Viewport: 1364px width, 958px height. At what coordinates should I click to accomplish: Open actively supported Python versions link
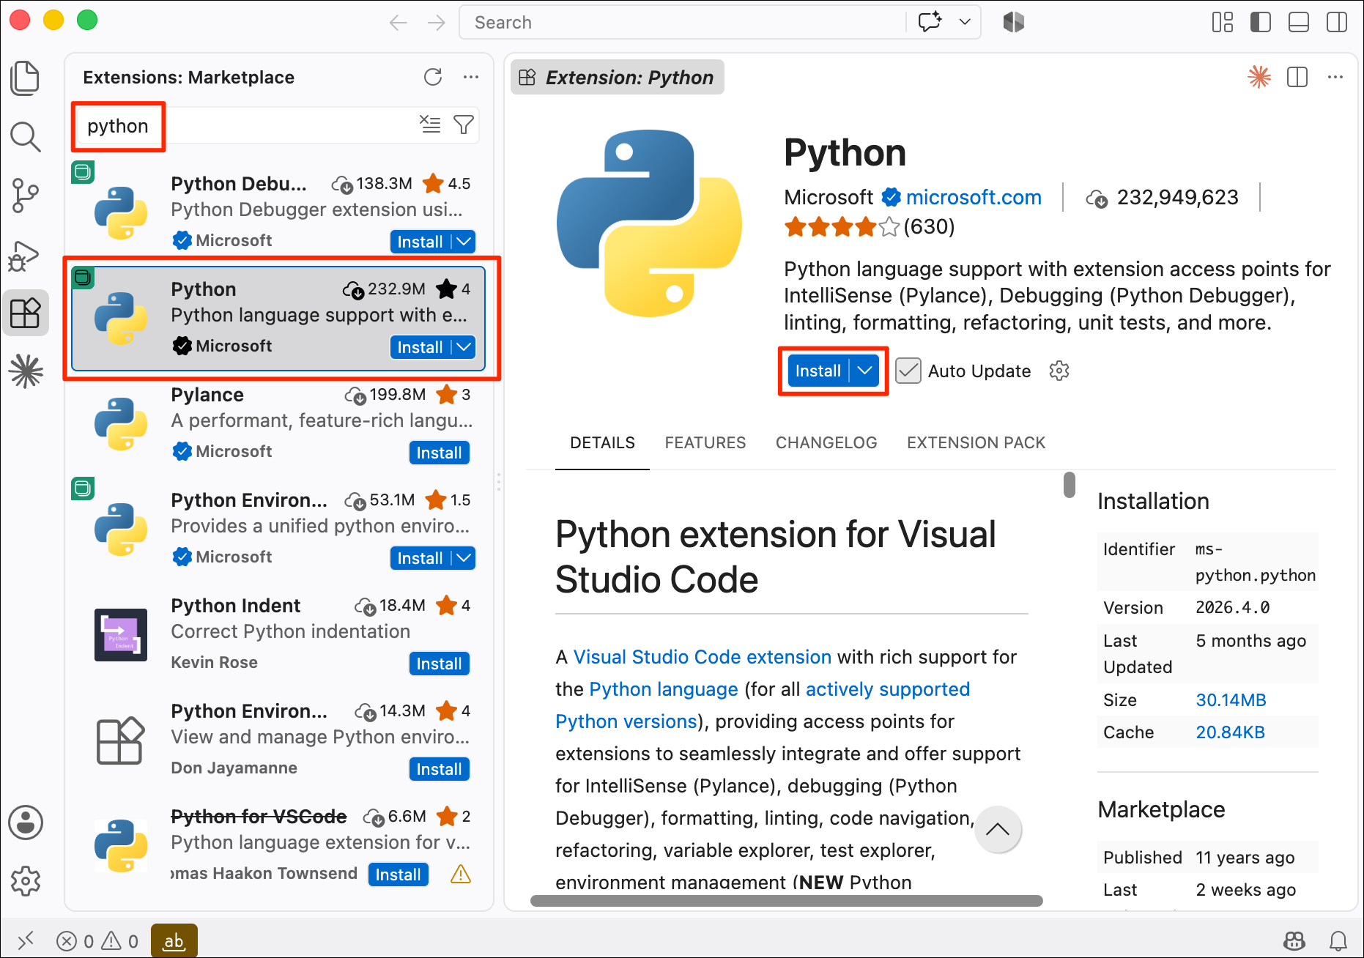[763, 705]
